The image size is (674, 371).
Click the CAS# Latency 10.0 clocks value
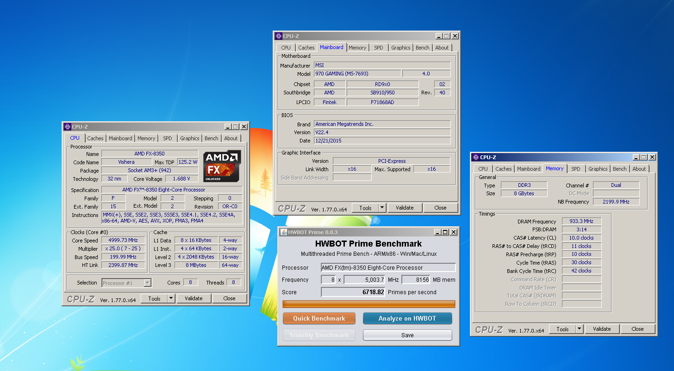tap(581, 238)
